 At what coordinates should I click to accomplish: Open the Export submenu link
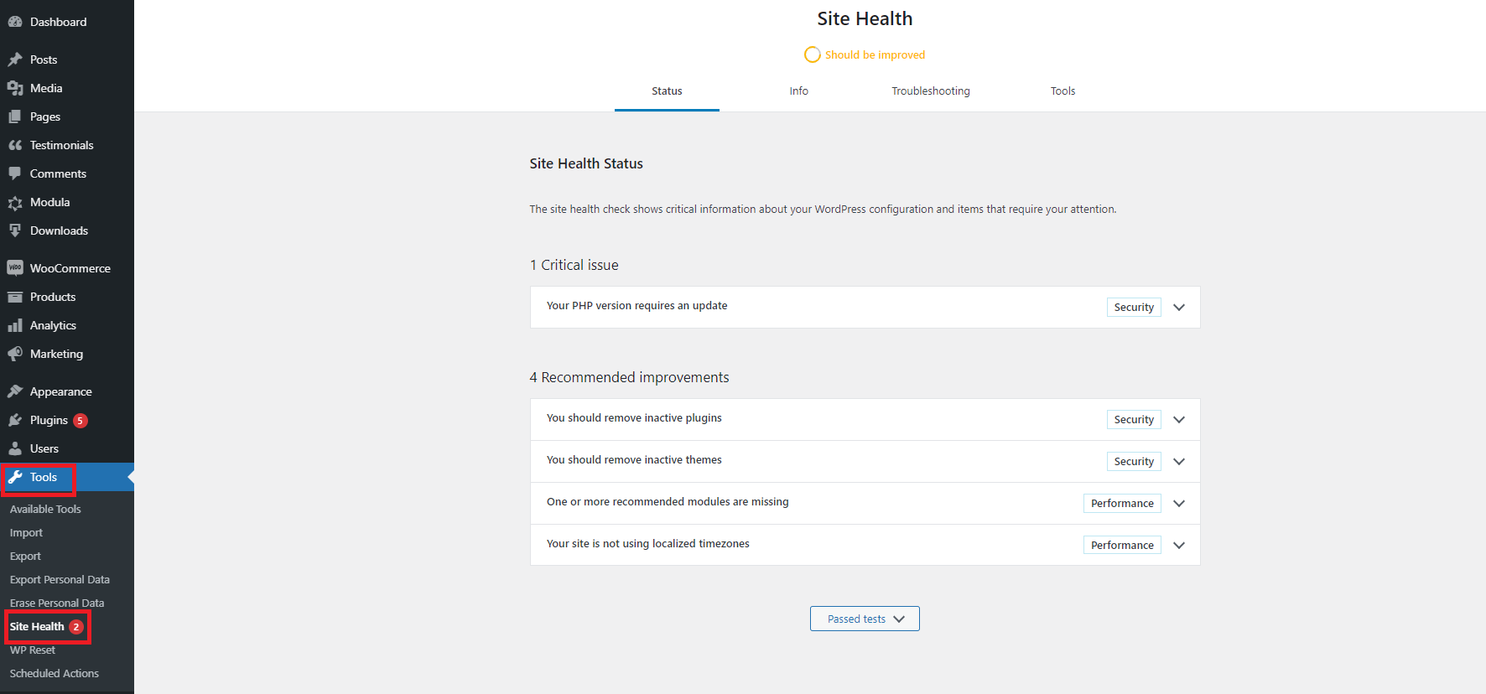(25, 556)
